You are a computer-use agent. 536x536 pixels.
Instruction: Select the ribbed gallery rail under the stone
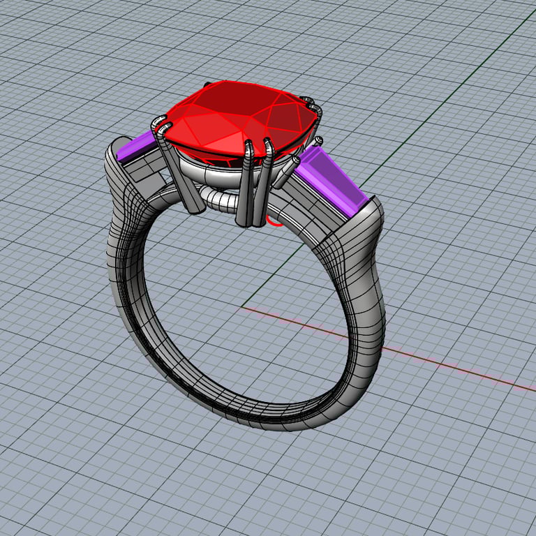(221, 200)
